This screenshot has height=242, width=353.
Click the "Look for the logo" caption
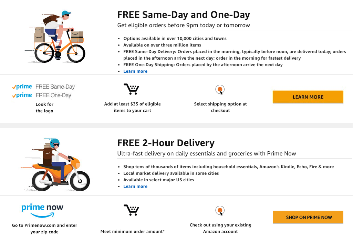click(x=44, y=108)
